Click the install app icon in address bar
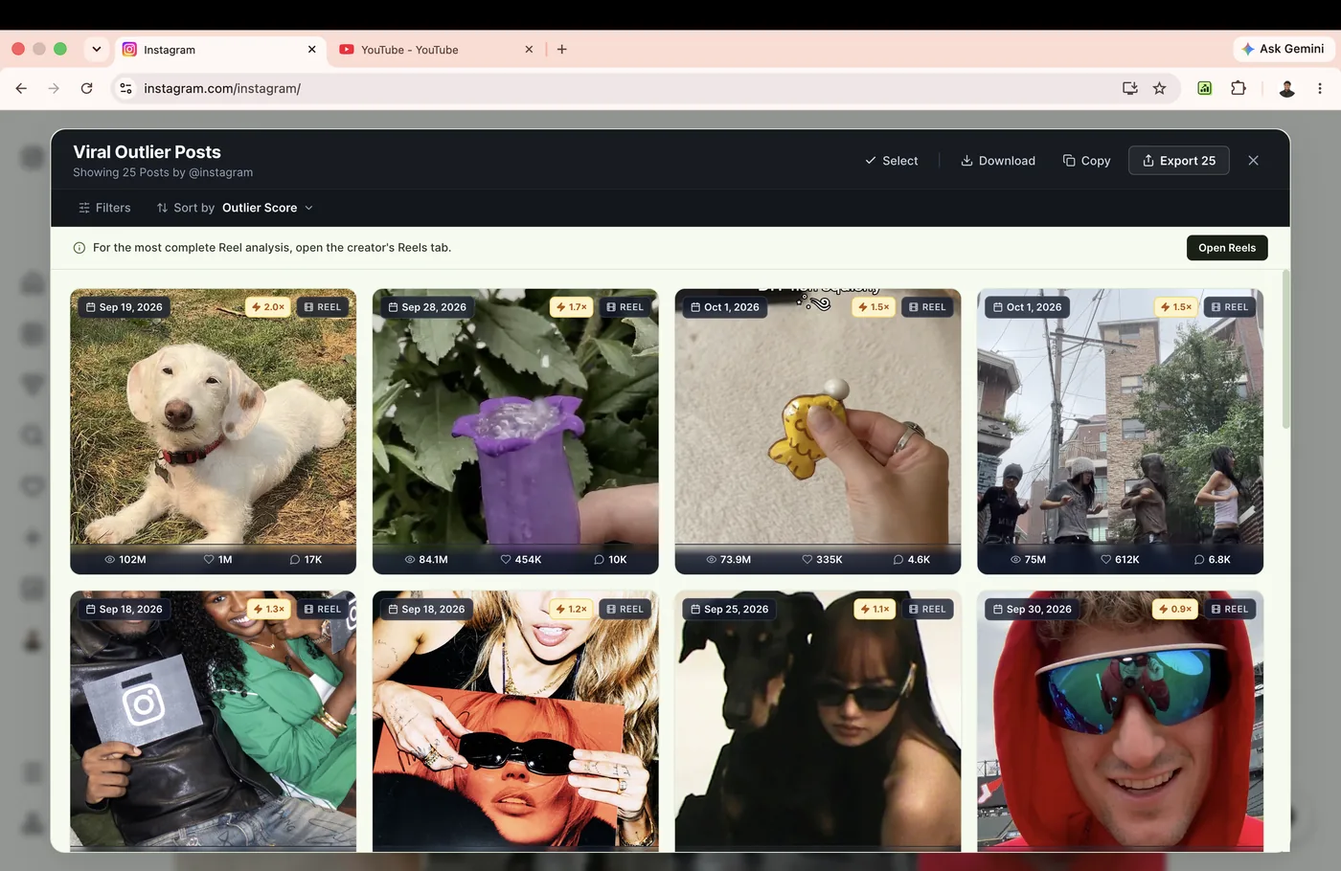 pyautogui.click(x=1130, y=88)
